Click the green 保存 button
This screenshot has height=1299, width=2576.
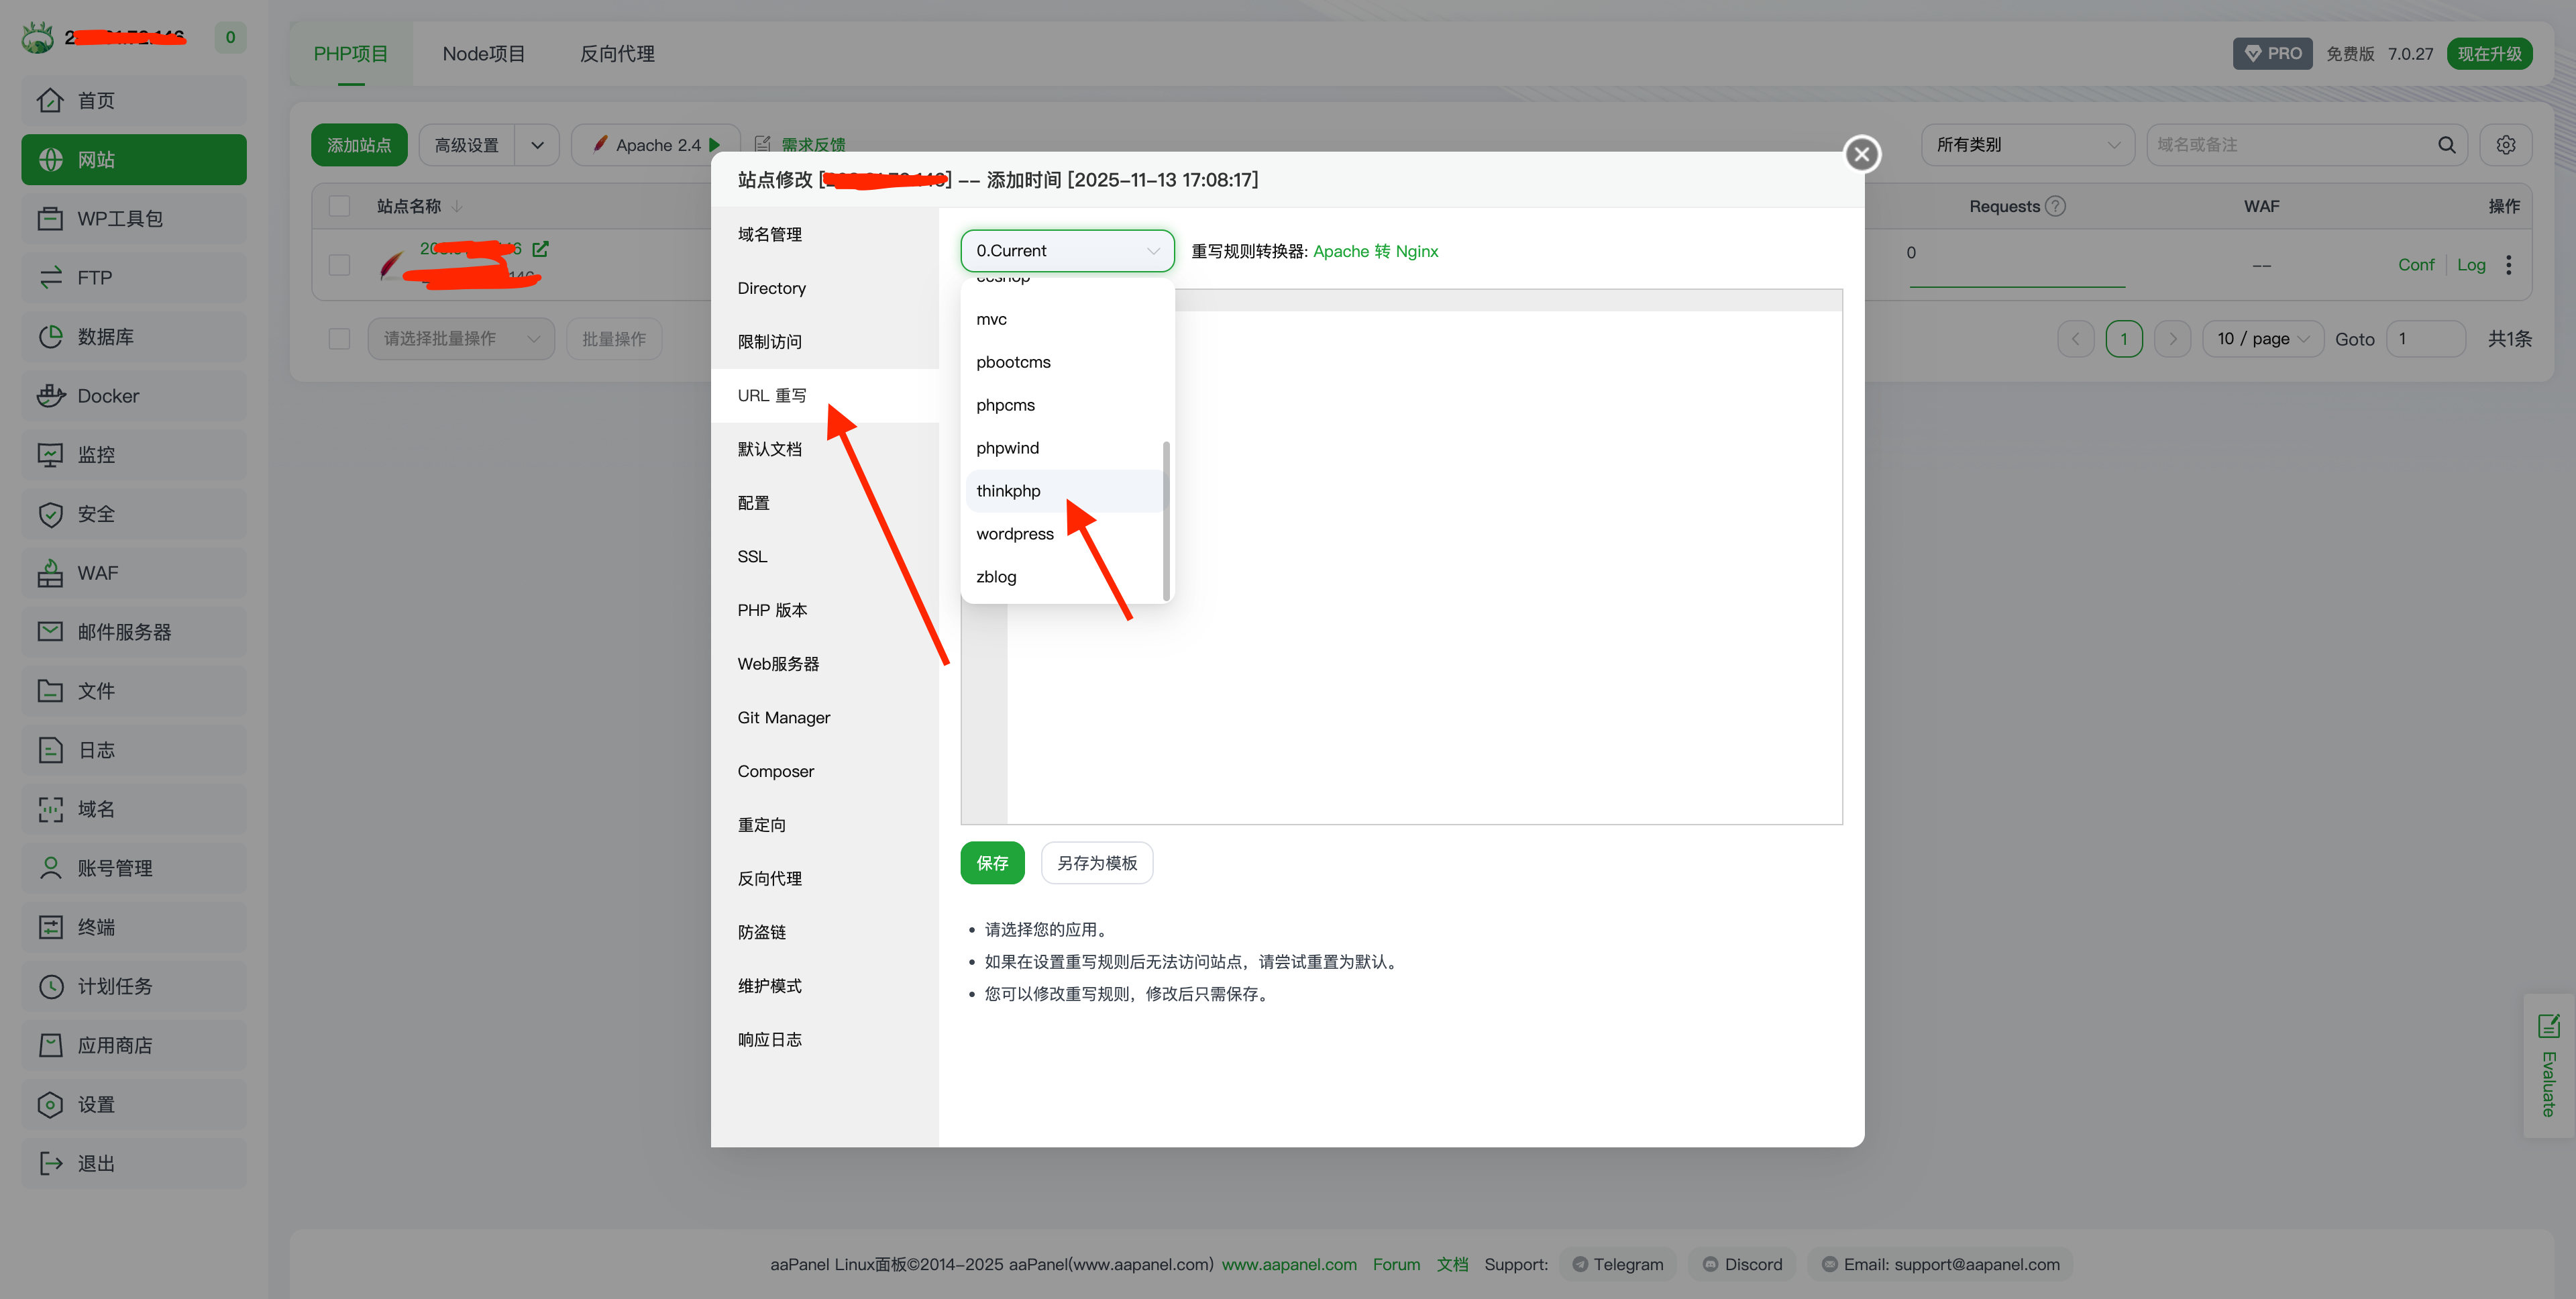[x=992, y=863]
